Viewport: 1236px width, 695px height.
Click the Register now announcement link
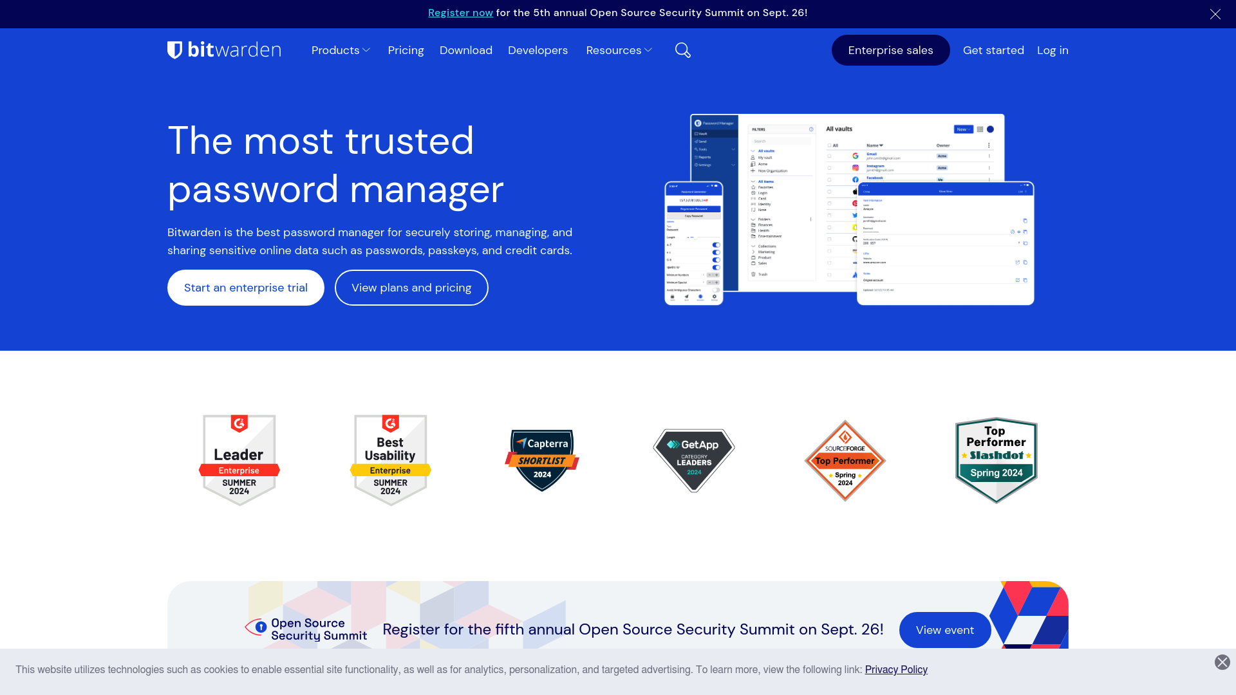tap(460, 12)
